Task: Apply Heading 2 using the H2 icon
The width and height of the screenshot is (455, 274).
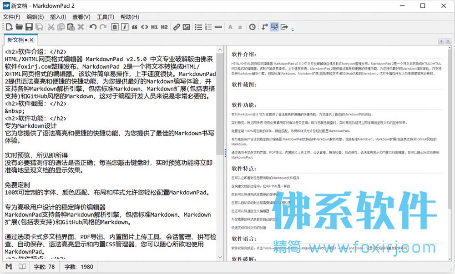Action: click(x=164, y=27)
